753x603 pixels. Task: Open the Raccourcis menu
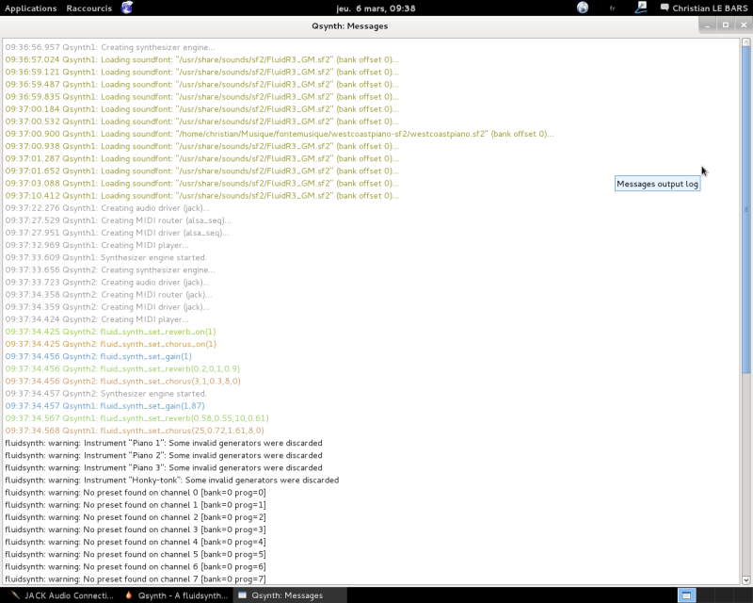88,8
